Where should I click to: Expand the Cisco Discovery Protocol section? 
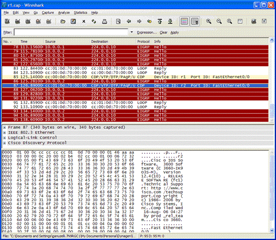(4, 143)
